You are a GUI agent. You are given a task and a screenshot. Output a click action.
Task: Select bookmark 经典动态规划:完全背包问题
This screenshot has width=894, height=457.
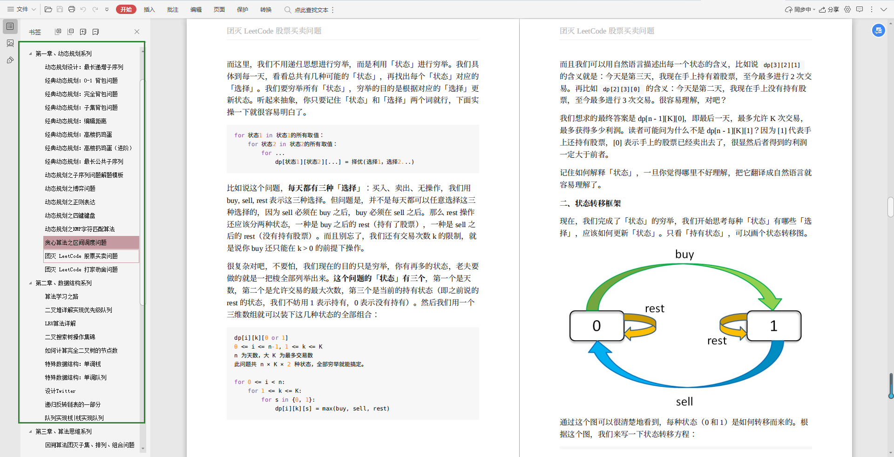pyautogui.click(x=81, y=94)
